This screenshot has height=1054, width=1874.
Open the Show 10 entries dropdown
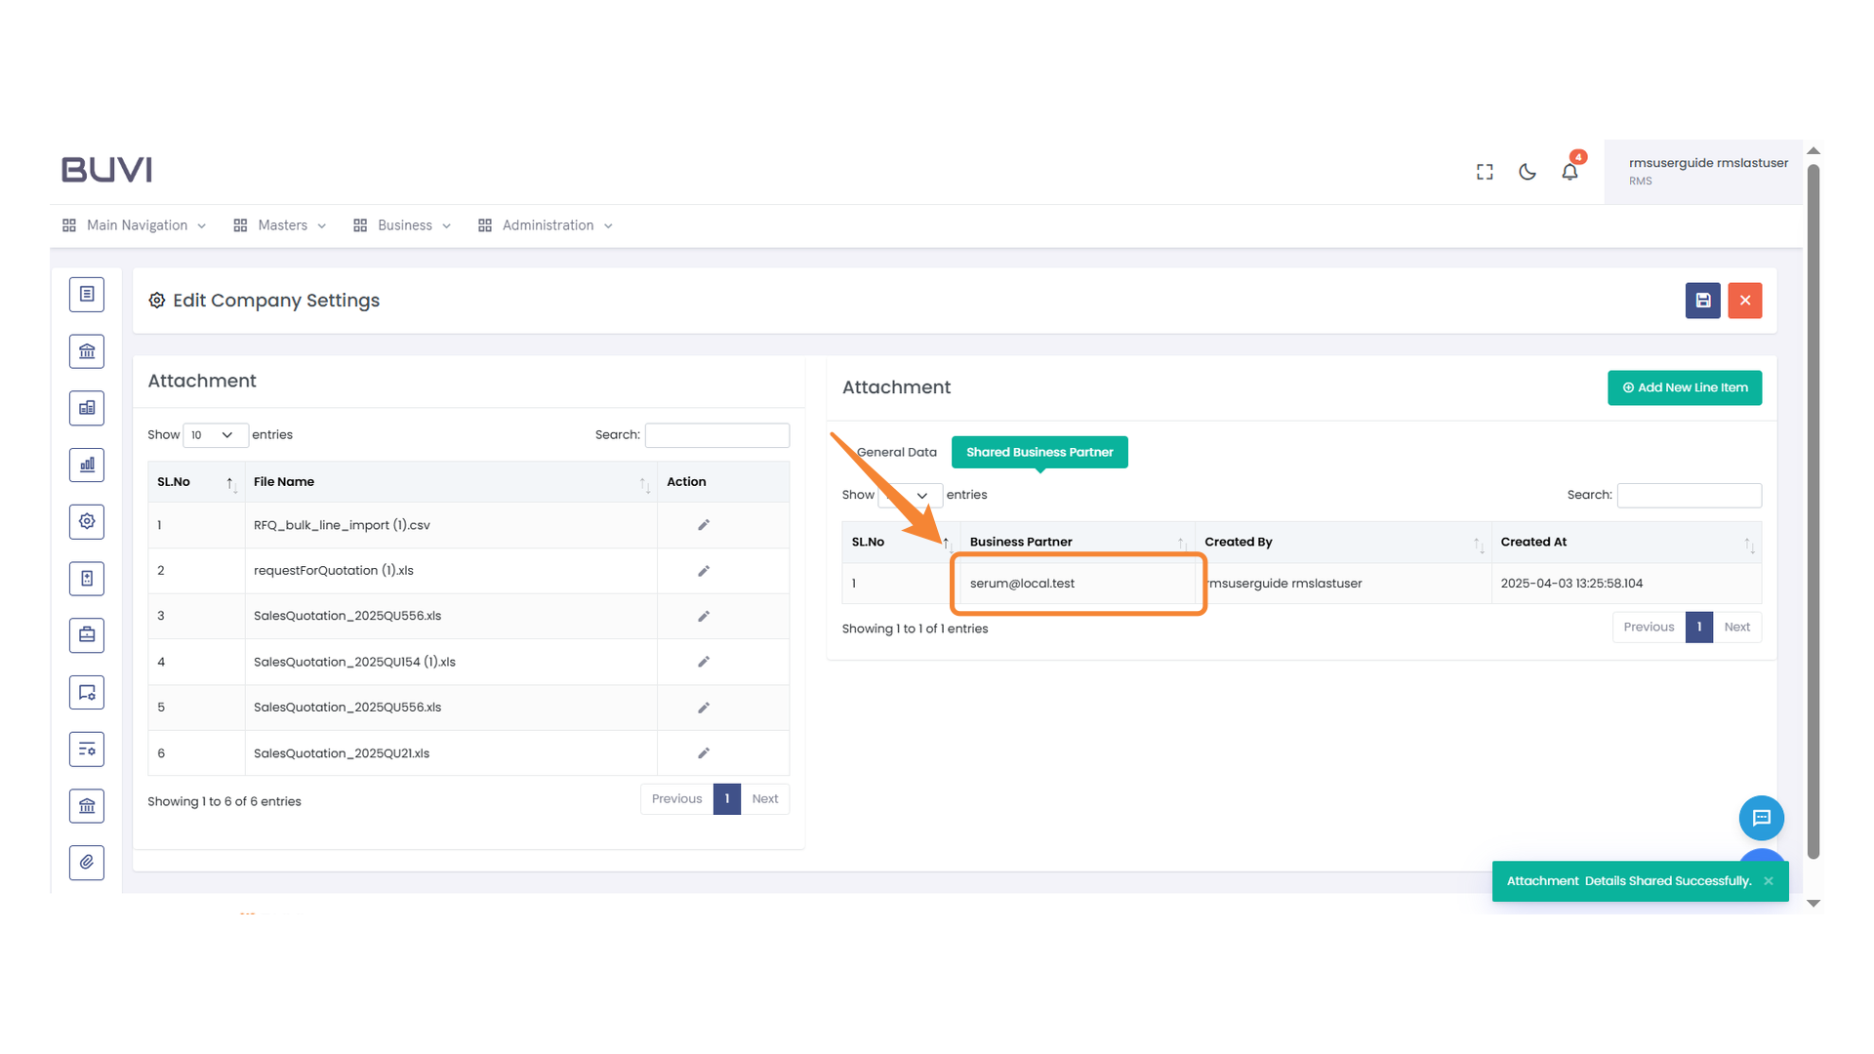point(214,435)
